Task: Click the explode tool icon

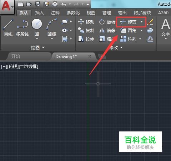Action: [150, 30]
